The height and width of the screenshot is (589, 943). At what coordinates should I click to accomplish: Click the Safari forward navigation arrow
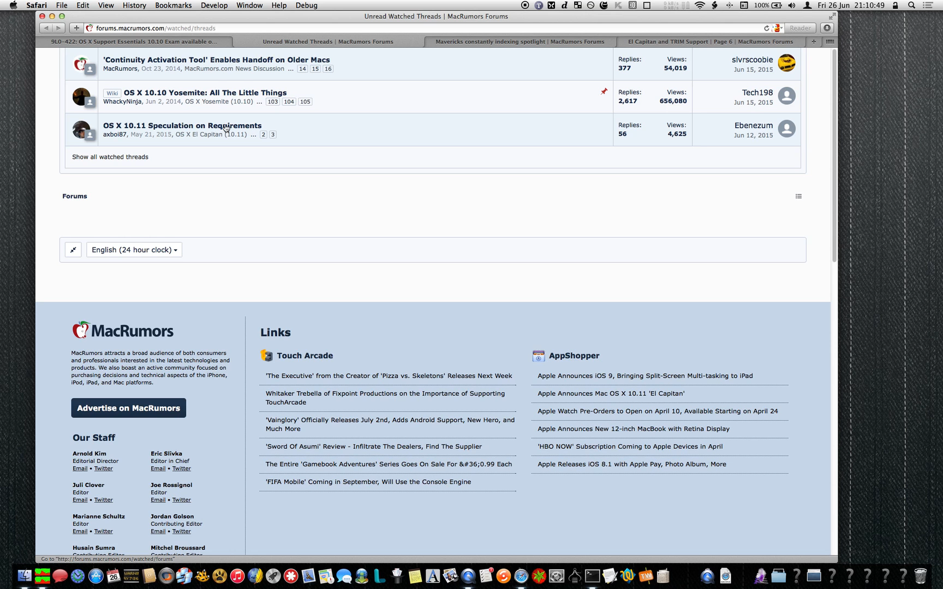pos(59,28)
